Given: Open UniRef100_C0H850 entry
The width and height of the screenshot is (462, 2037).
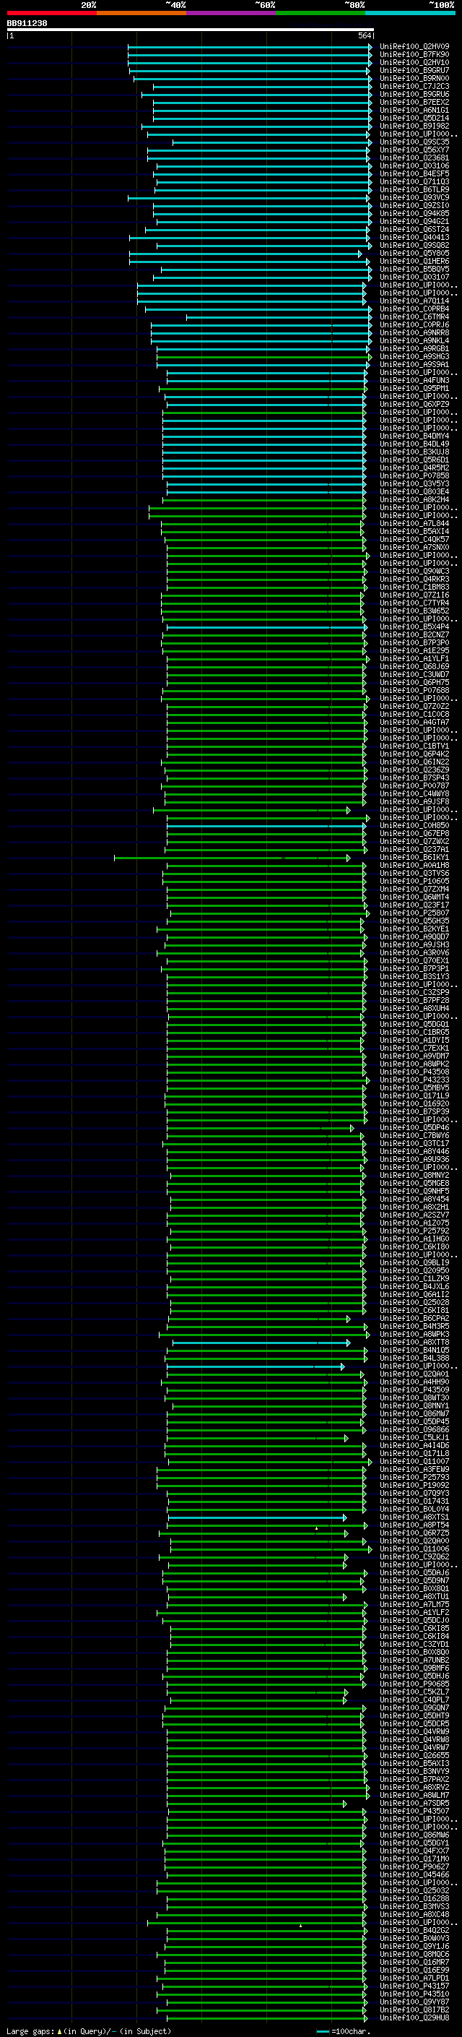Looking at the screenshot, I should [414, 825].
